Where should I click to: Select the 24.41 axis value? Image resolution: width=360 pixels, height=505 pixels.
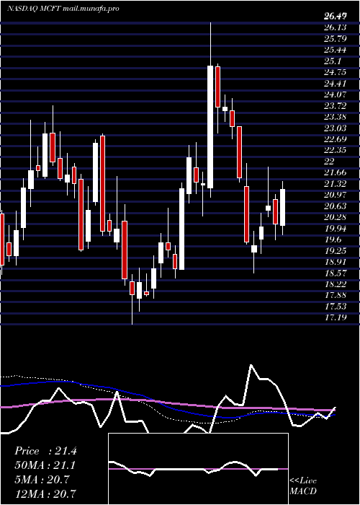click(x=336, y=84)
